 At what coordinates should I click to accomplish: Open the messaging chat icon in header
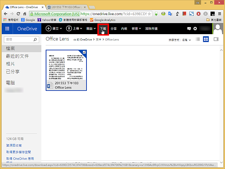tap(189, 29)
